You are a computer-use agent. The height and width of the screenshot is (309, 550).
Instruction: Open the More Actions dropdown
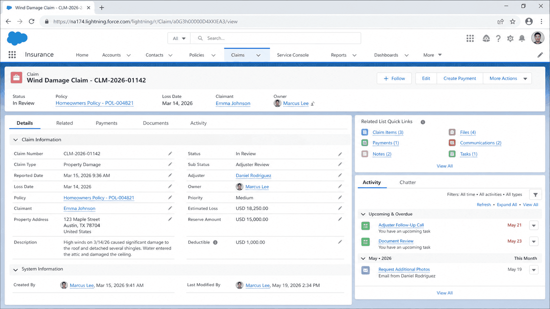click(507, 78)
